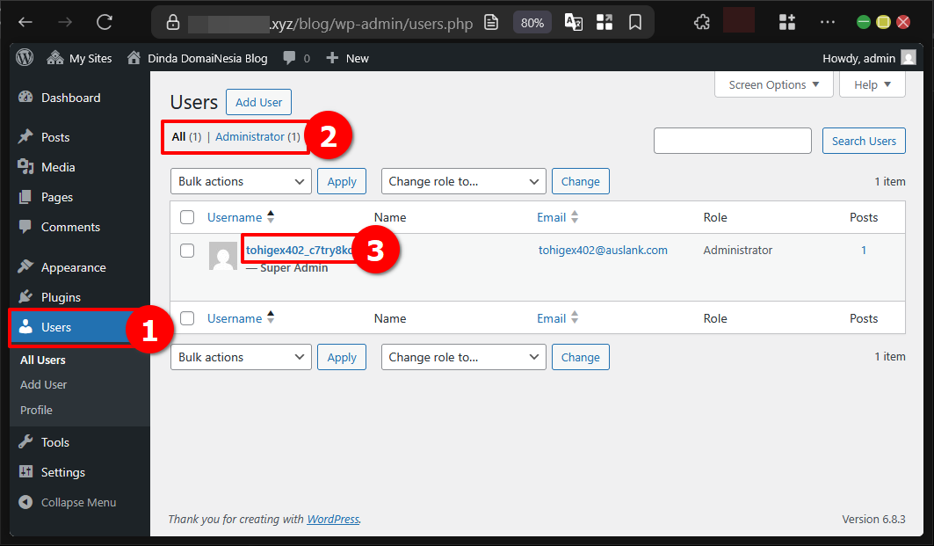Click the user search input field
This screenshot has width=934, height=546.
pyautogui.click(x=732, y=141)
